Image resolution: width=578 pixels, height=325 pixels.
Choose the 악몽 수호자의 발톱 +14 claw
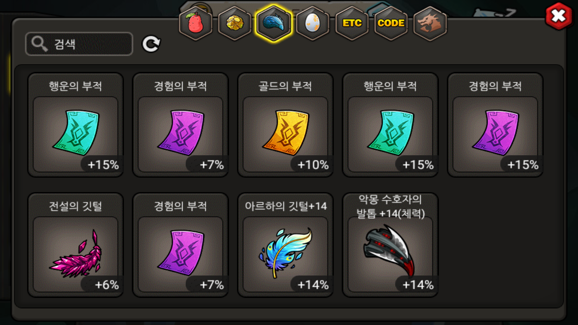390,245
